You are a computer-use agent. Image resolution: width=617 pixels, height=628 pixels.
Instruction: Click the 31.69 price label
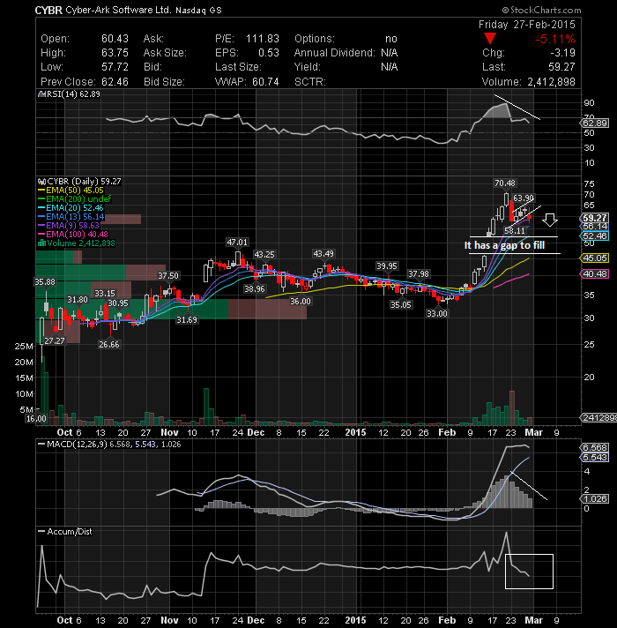tap(187, 319)
